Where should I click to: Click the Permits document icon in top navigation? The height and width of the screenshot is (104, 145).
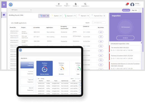(x=76, y=4)
